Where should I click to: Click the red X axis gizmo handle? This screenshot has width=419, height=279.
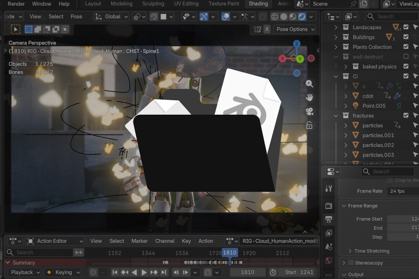[282, 59]
